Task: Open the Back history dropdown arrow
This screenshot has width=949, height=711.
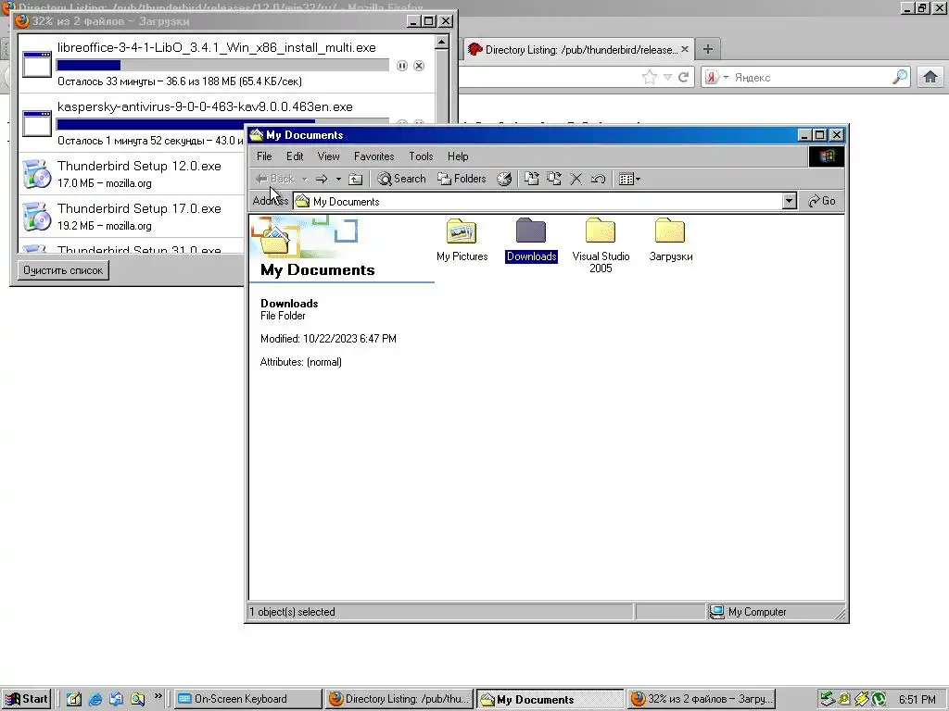Action: coord(304,179)
